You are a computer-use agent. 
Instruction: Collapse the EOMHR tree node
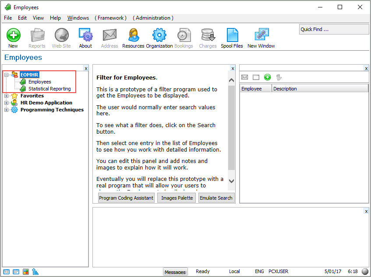7,75
